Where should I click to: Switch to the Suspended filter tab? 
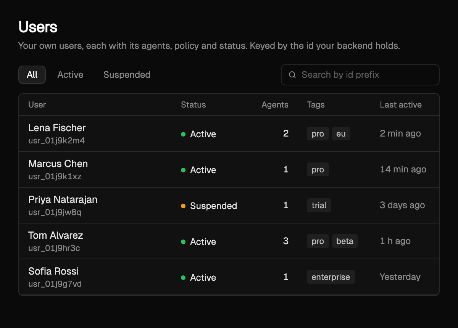pos(127,75)
